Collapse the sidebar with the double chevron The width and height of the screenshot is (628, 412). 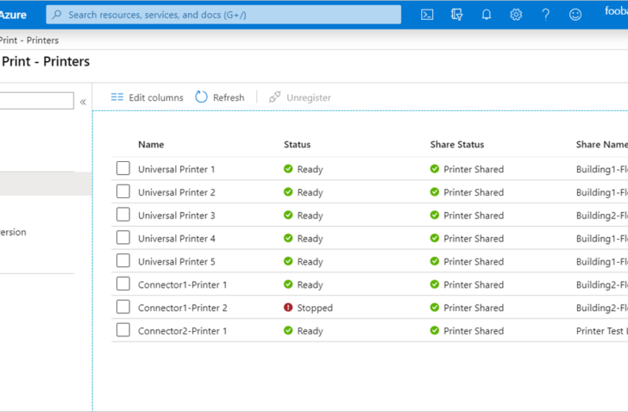83,102
